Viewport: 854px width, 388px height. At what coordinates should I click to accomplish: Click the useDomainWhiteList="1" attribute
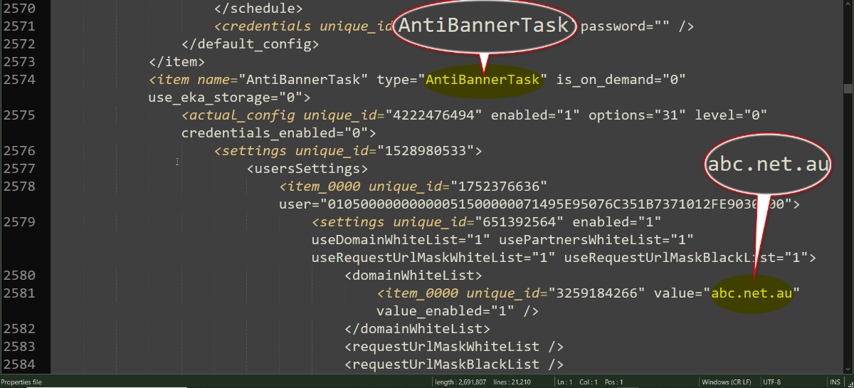point(401,240)
